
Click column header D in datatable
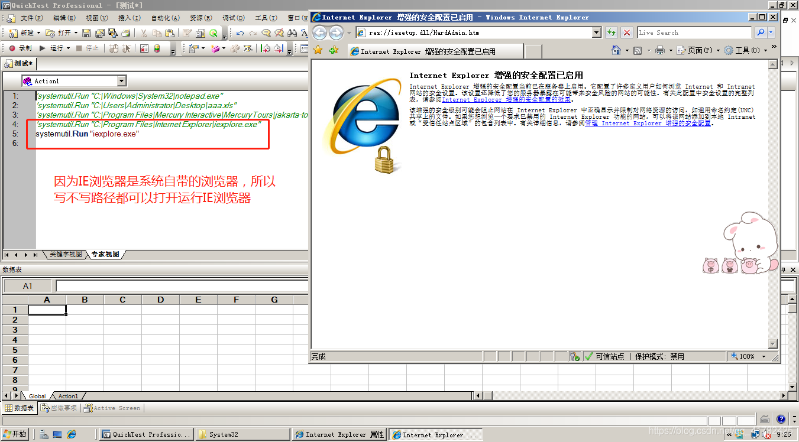160,300
